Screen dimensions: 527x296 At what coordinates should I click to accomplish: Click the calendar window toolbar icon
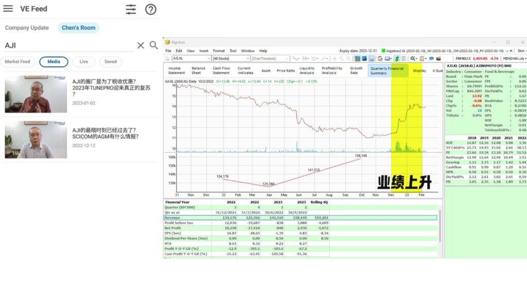coord(357,59)
